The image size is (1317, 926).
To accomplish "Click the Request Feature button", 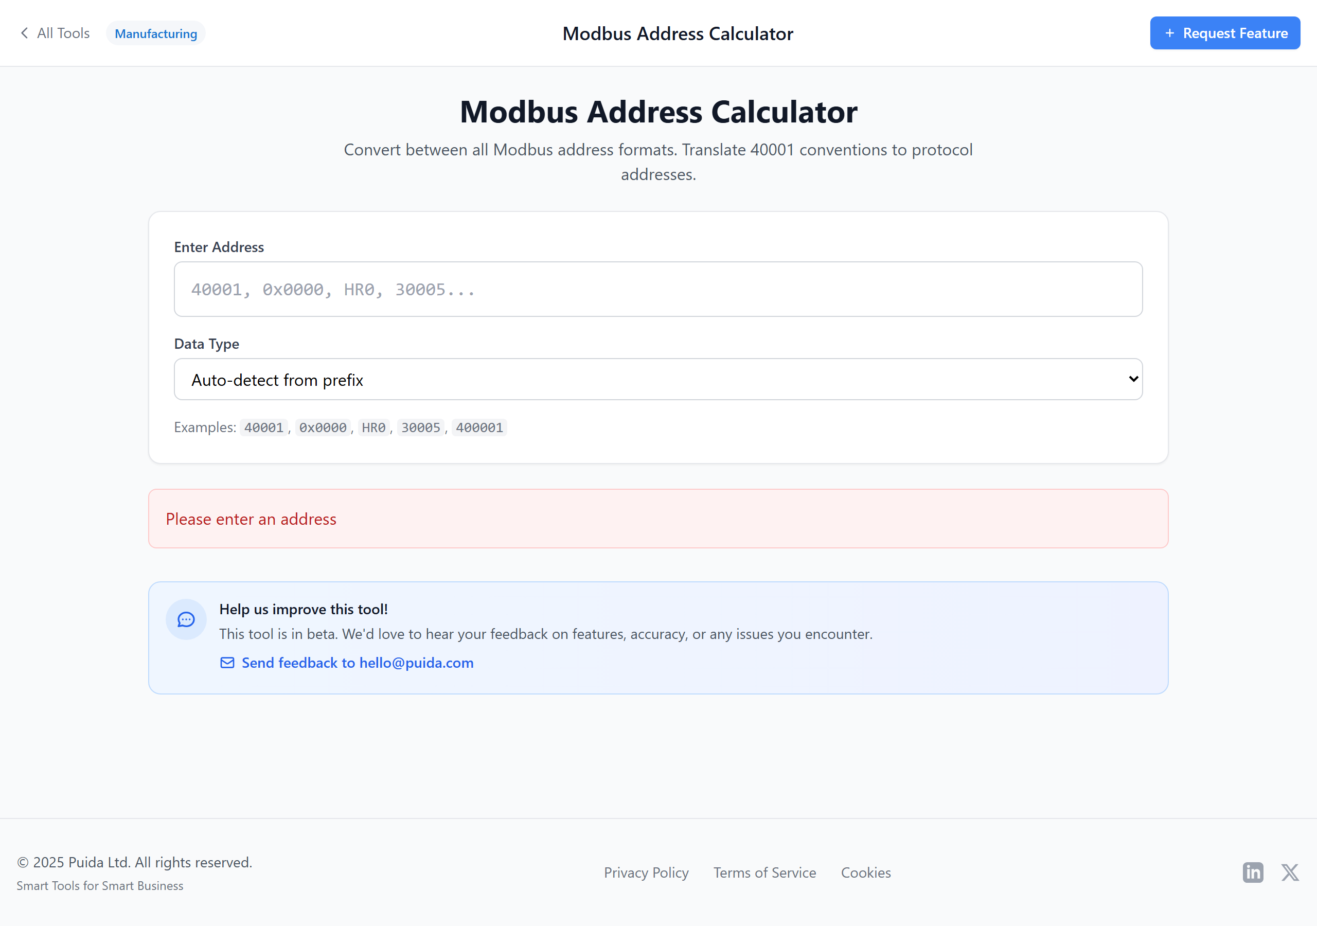I will (1225, 33).
